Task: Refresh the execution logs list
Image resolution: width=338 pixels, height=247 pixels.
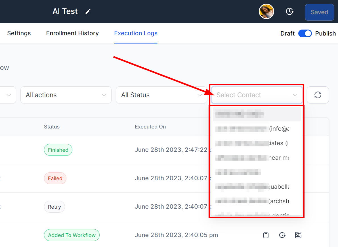Action: 318,95
